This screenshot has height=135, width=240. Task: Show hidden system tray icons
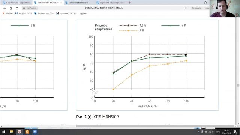tap(198, 132)
